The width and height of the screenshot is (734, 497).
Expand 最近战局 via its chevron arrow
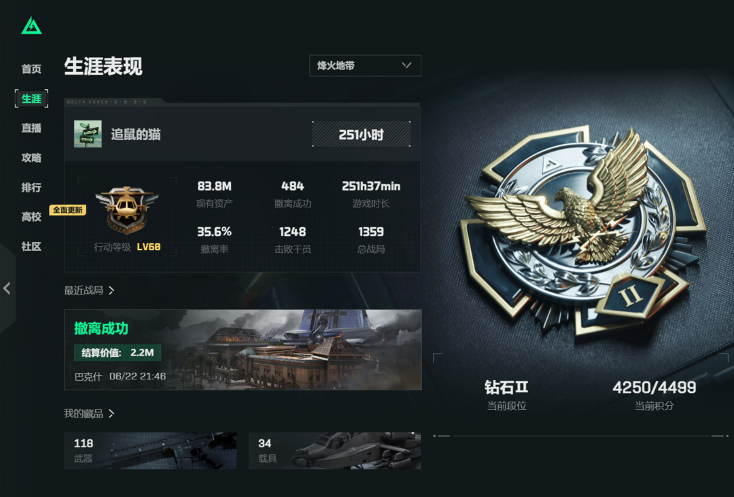pyautogui.click(x=111, y=290)
